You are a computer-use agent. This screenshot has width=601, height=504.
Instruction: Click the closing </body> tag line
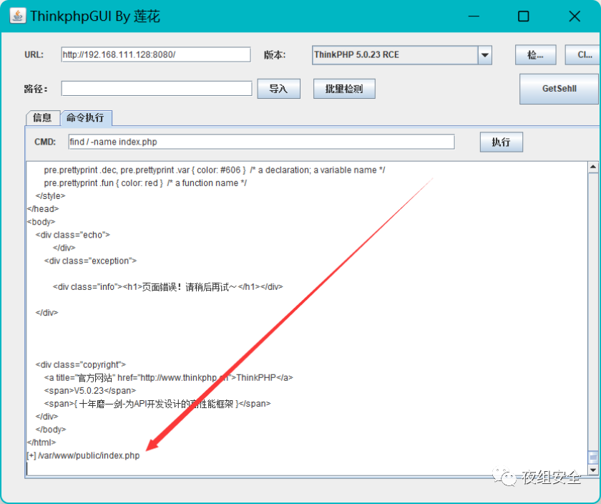(51, 430)
